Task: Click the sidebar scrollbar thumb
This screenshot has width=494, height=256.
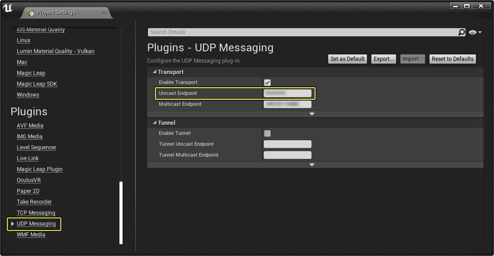Action: point(121,212)
